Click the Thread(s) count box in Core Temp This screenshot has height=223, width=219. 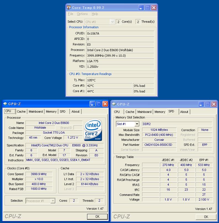click(138, 22)
